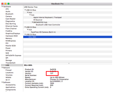The image size is (115, 94).
Task: Open Storage info
Action: point(9,60)
